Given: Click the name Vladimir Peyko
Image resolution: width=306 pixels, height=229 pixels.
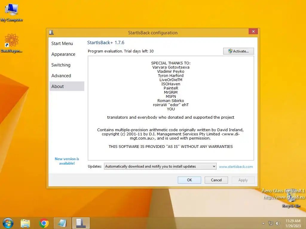Looking at the screenshot, I should tap(171, 72).
